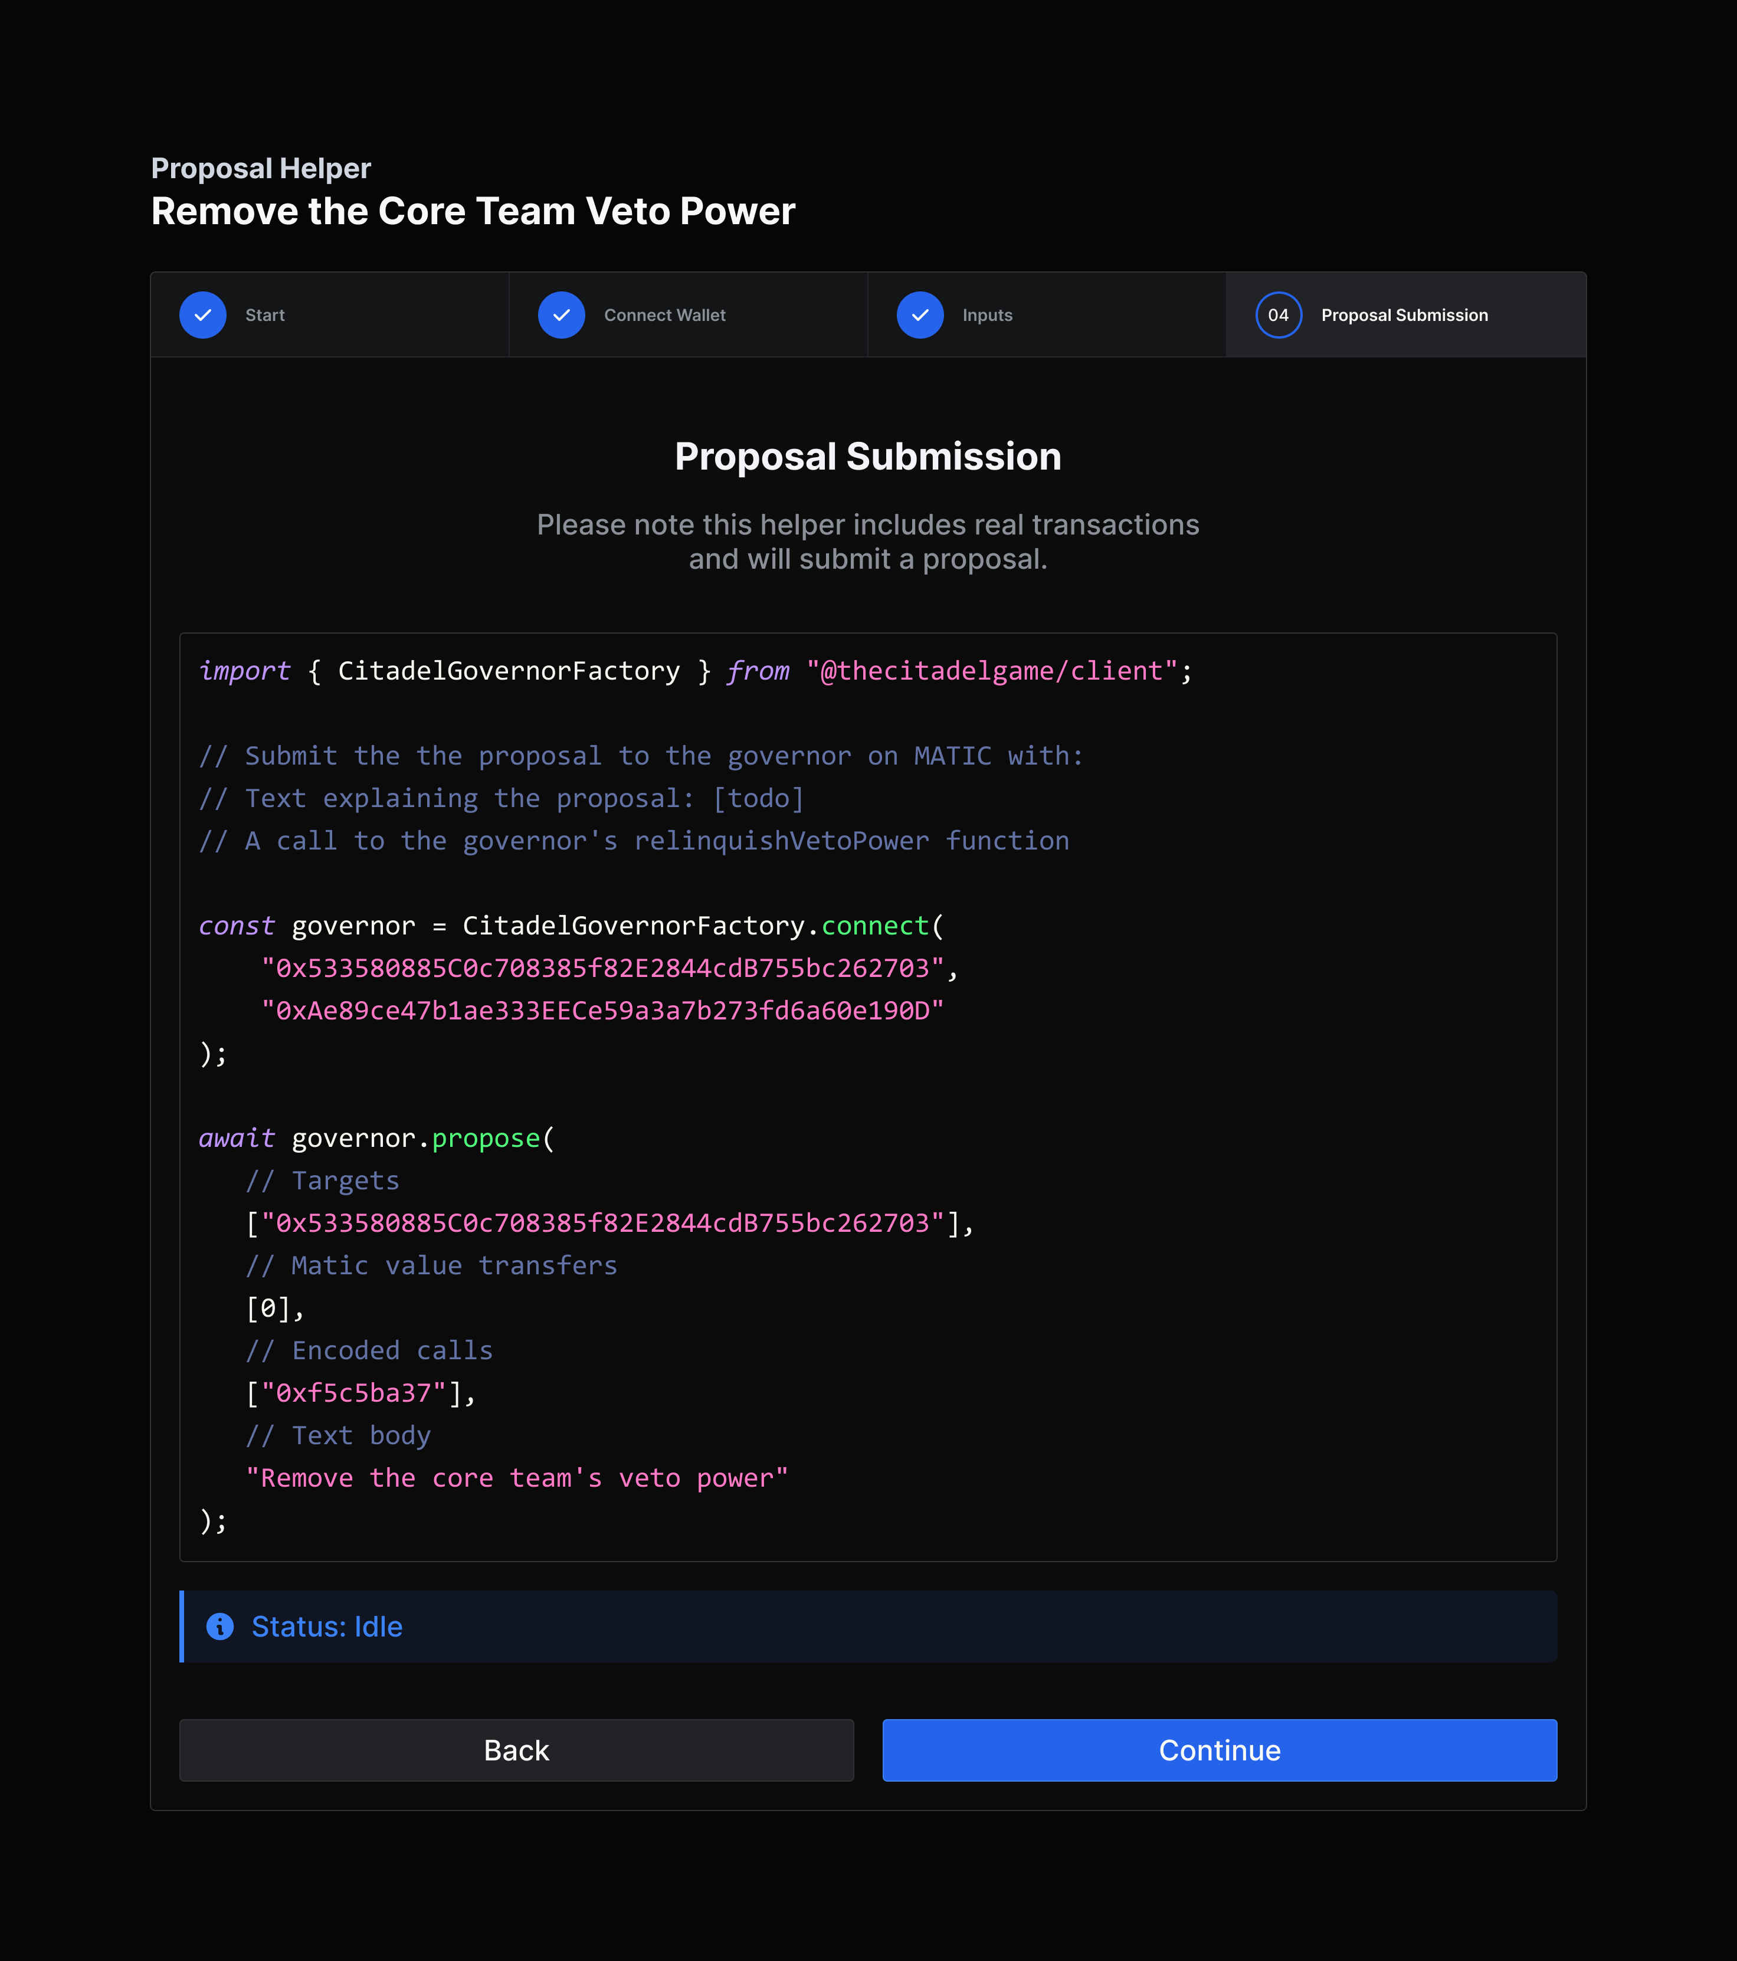Click the Start step checkmark icon
Screen dimensions: 1737x1961
point(202,314)
